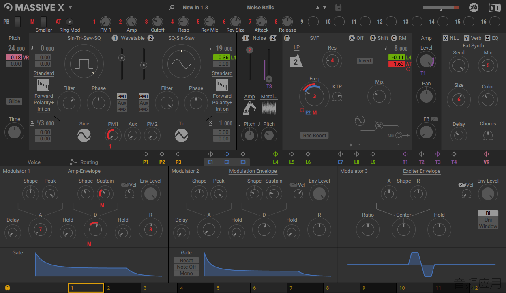Image resolution: width=506 pixels, height=293 pixels.
Task: Select the Y Verb effect tab
Action: coord(473,38)
